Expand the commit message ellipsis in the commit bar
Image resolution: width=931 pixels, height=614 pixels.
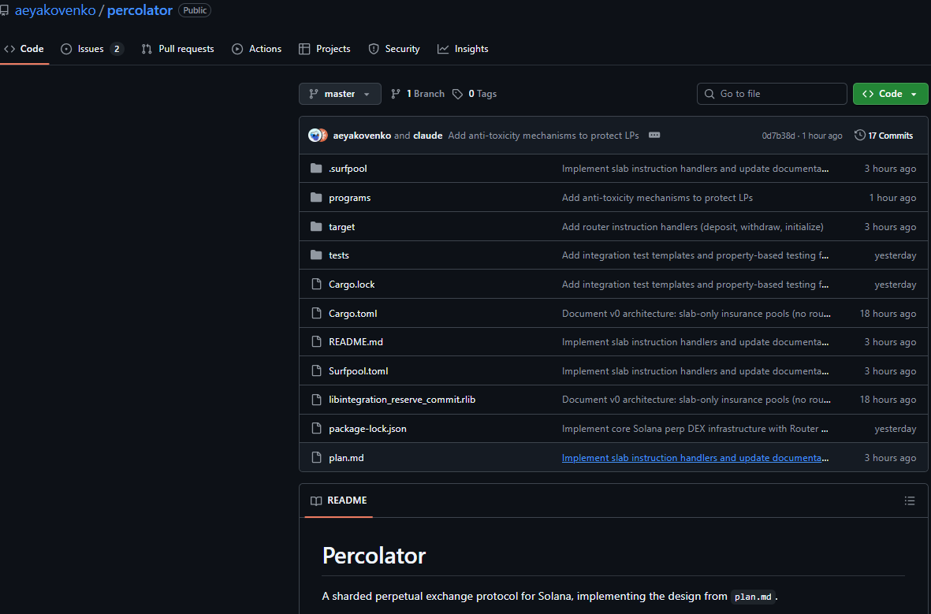(x=654, y=135)
